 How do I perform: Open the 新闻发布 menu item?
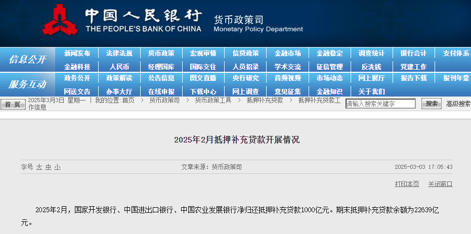77,53
